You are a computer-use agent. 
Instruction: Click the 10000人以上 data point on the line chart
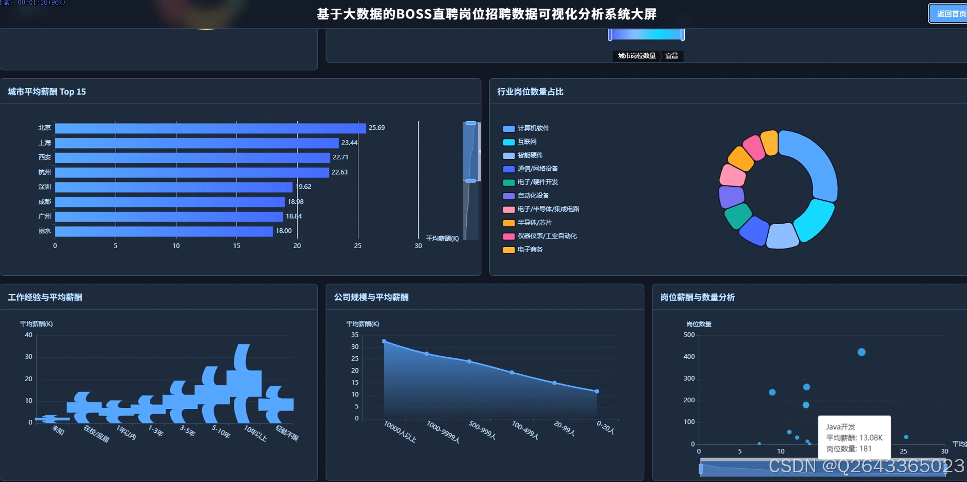click(384, 342)
